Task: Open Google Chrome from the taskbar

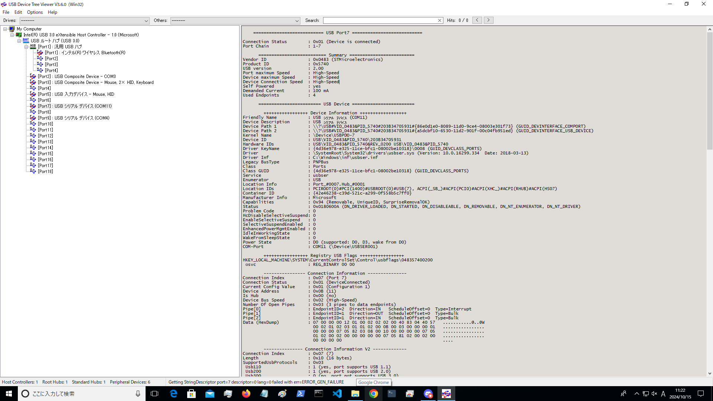Action: pos(374,393)
